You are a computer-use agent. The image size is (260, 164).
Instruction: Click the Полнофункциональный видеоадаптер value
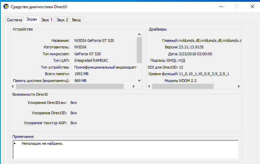click(x=105, y=67)
